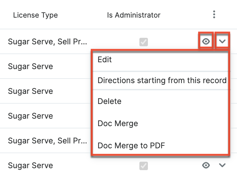237x176 pixels.
Task: Toggle Is Administrator checkbox in last row
Action: pyautogui.click(x=143, y=166)
